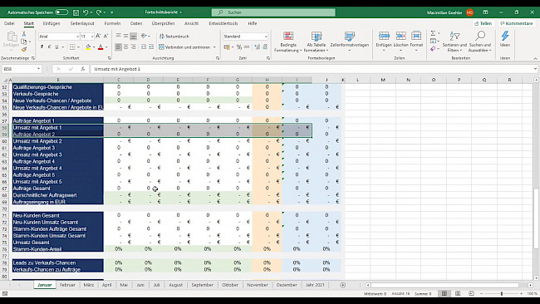The image size is (540, 304).
Task: Open the Überprüfen ribbon tab
Action: pos(163,23)
